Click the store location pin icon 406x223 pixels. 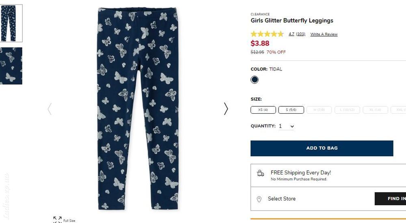259,199
